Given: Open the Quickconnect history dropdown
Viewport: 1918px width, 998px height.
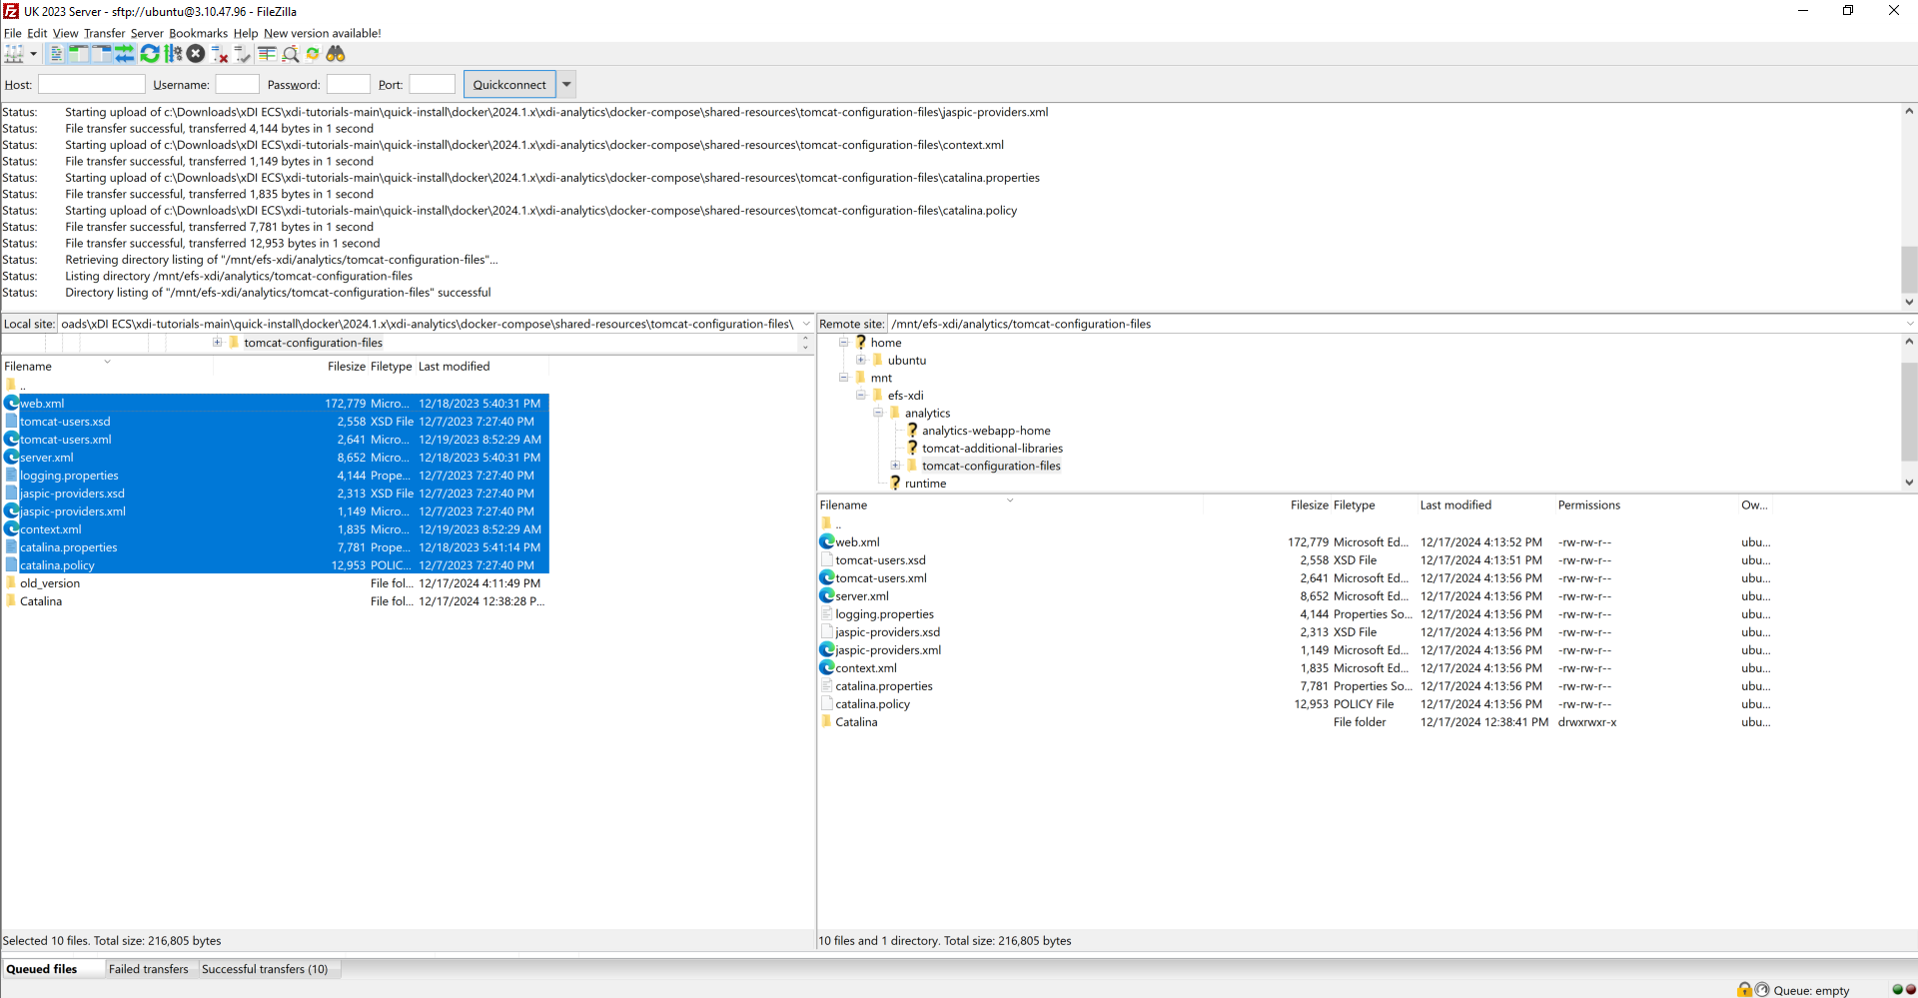Looking at the screenshot, I should 566,85.
